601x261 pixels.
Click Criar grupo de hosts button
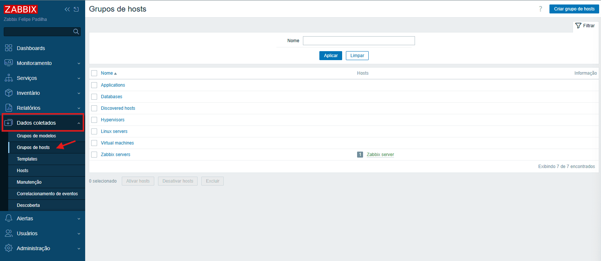(574, 9)
